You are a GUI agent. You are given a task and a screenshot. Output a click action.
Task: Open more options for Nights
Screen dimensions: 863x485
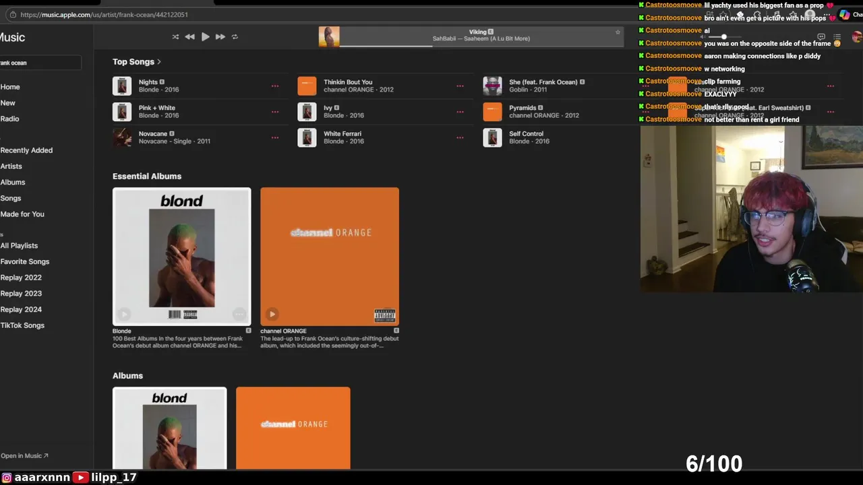(275, 86)
